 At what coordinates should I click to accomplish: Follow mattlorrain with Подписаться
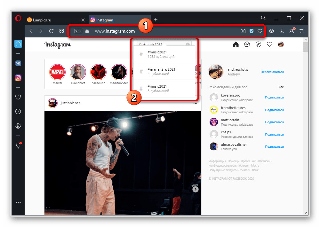274,122
